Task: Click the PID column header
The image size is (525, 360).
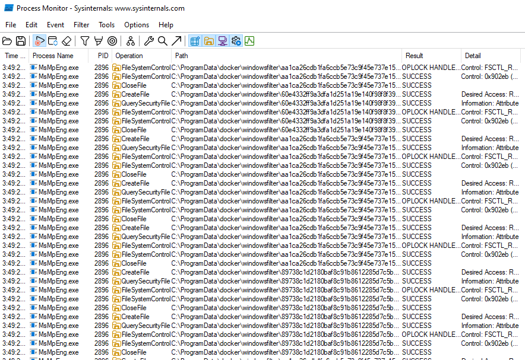Action: click(x=100, y=56)
